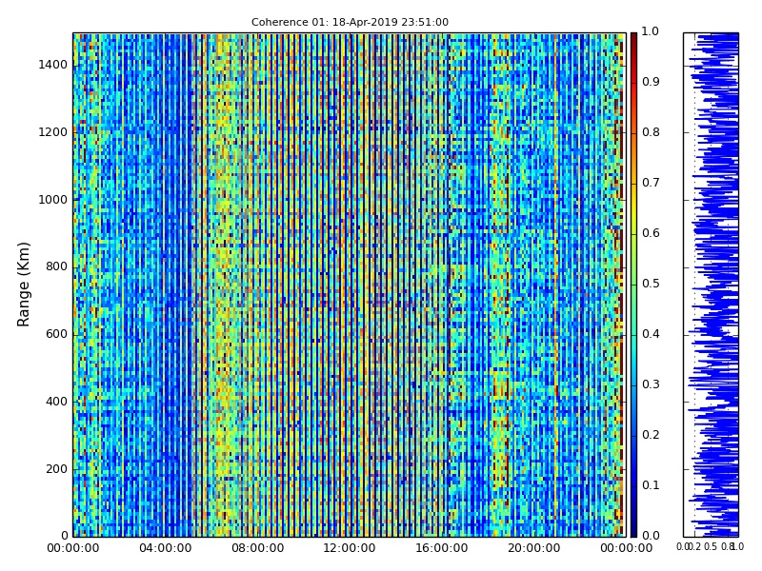Click the blue coherence profile line plot
Image resolution: width=762 pixels, height=571 pixels.
click(x=711, y=285)
